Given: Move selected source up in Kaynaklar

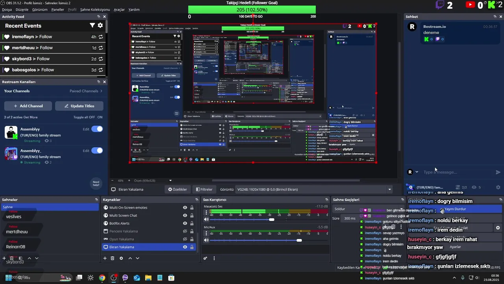Looking at the screenshot, I should (x=130, y=258).
